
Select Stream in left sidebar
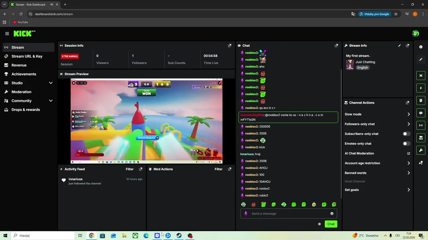(28, 47)
